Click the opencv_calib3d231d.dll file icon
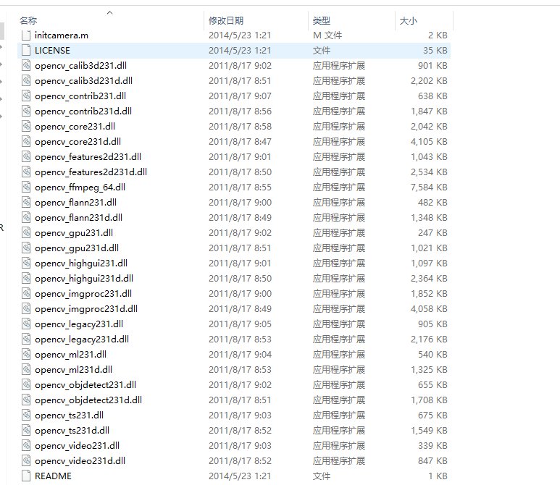Screen dimensions: 560x485 click(x=26, y=81)
